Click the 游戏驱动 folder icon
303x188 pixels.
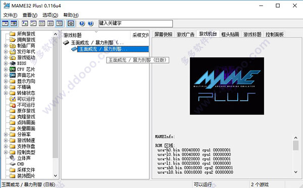[x=13, y=57]
